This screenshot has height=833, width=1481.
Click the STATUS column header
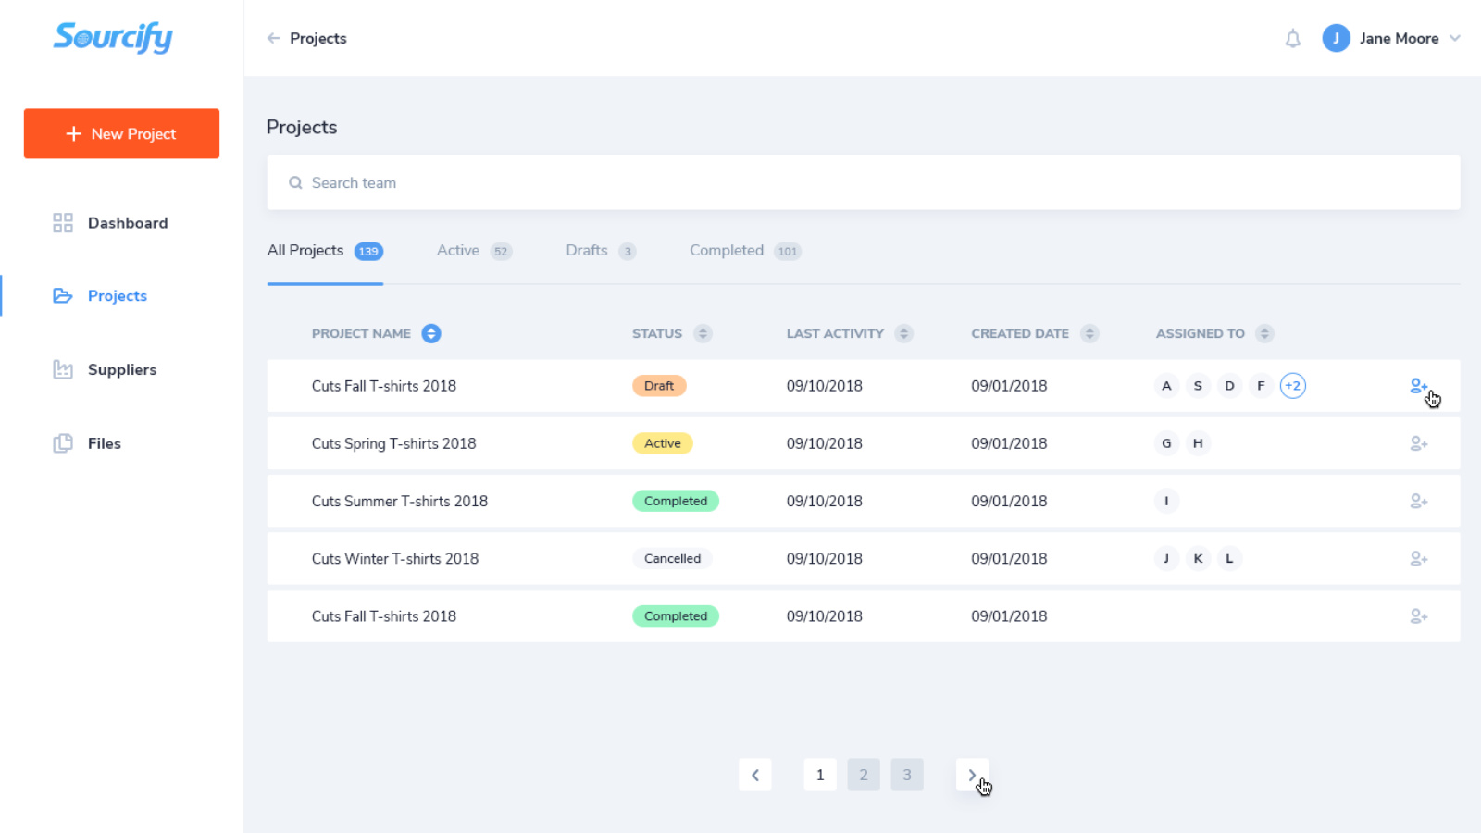click(657, 333)
